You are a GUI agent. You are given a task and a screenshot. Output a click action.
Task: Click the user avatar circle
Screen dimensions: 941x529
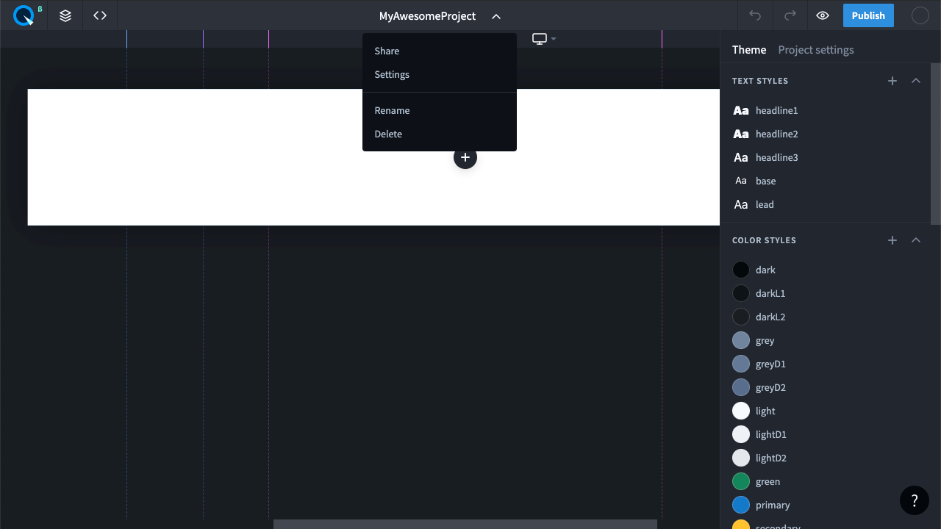tap(920, 15)
